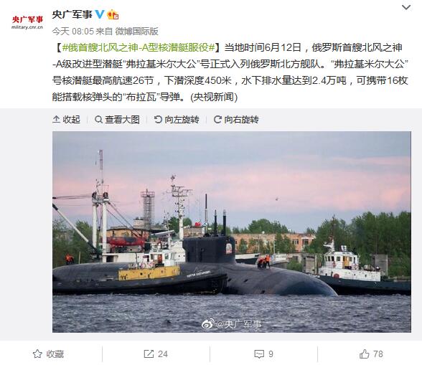This screenshot has height=365, width=422.
Task: Rotate image right with 向右旋转
Action: pyautogui.click(x=236, y=120)
